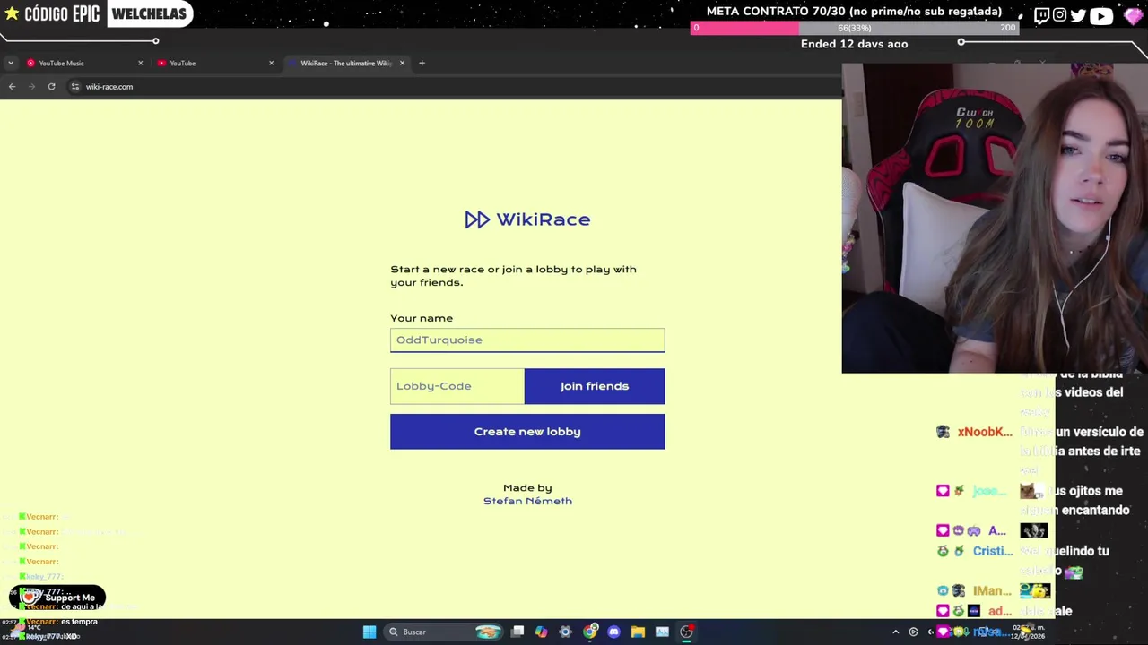Click the Lobby-Code input field

click(x=457, y=386)
